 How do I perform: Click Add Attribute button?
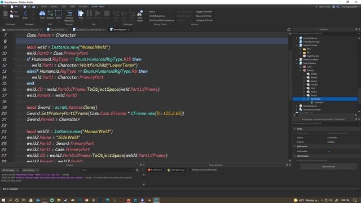328,166
